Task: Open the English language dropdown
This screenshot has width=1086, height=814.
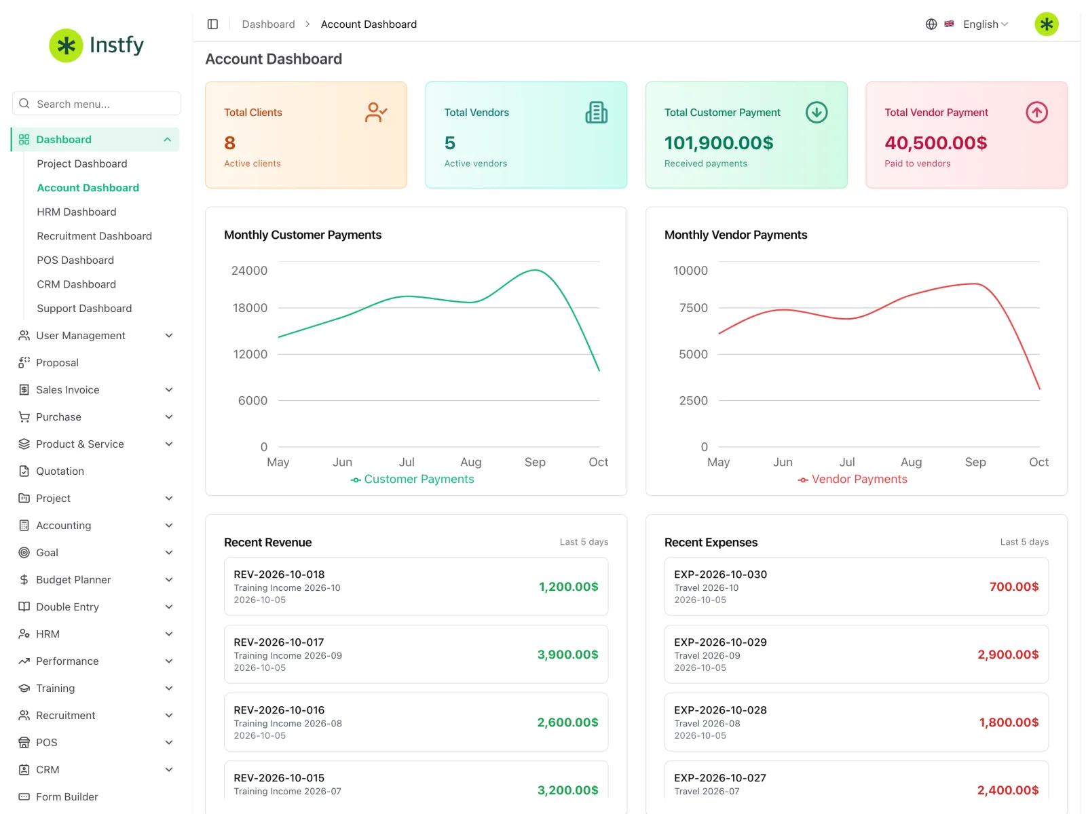Action: 986,24
